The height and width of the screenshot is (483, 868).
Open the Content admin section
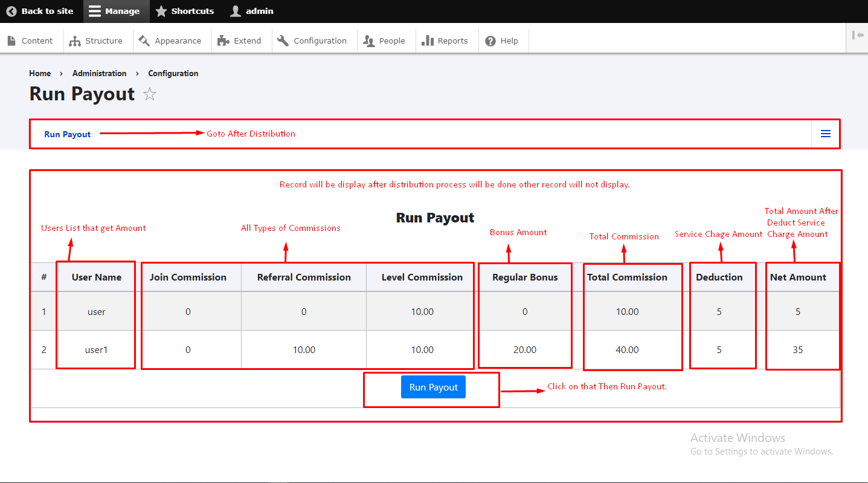click(x=31, y=41)
